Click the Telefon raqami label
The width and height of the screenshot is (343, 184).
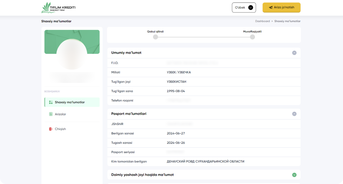point(122,100)
